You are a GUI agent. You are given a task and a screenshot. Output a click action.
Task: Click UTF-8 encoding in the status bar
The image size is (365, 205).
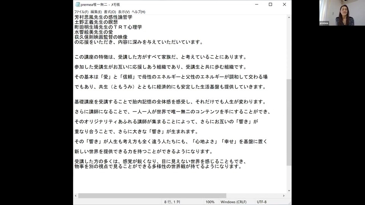[x=262, y=202]
